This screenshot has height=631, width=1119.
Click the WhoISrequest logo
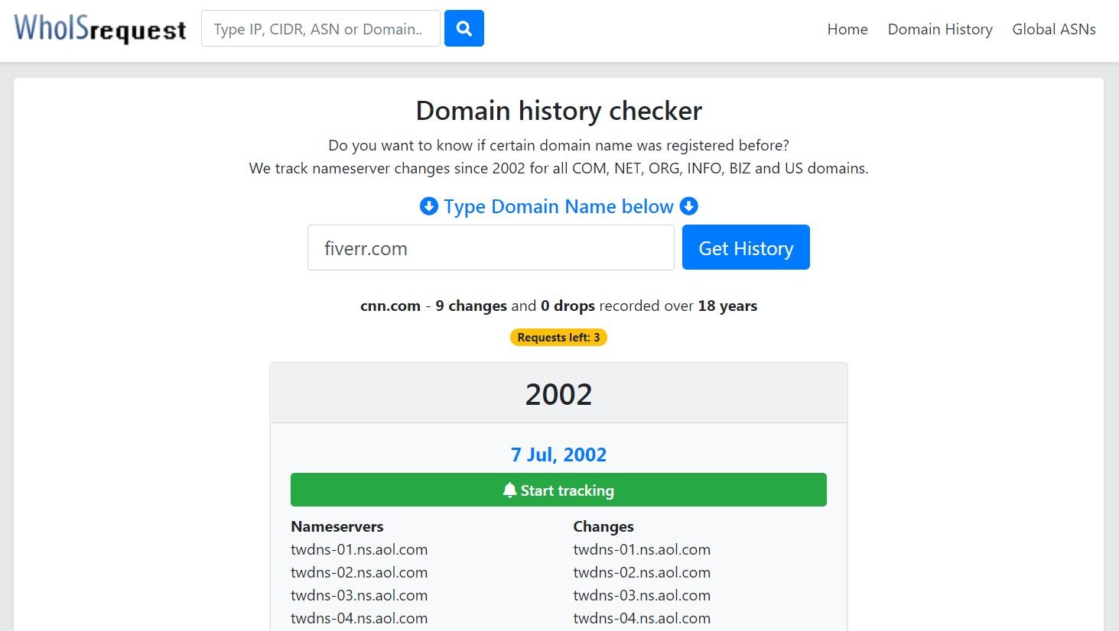(x=99, y=28)
